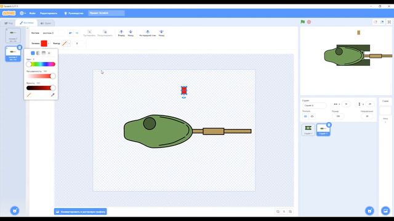Choose radial gradient fill style
Screen dimensions: 394x221
click(x=49, y=53)
